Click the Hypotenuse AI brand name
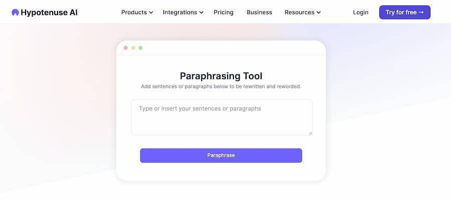 pyautogui.click(x=49, y=12)
